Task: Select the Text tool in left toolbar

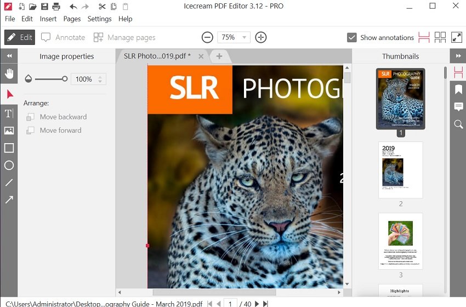Action: pyautogui.click(x=9, y=113)
